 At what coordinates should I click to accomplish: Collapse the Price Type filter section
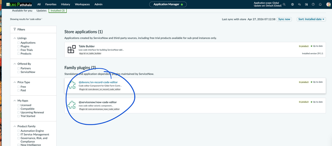14,82
